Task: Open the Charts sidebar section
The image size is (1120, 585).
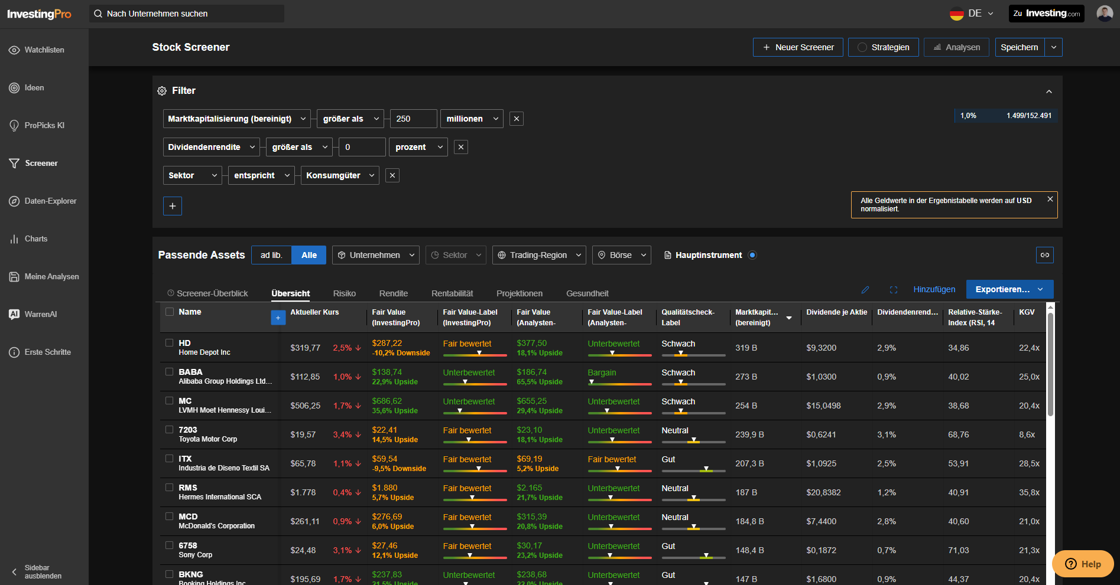Action: point(28,239)
